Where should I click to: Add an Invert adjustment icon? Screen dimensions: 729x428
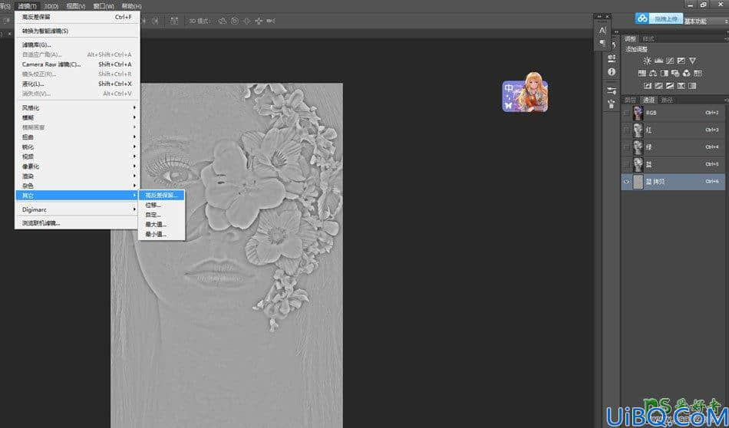[647, 86]
